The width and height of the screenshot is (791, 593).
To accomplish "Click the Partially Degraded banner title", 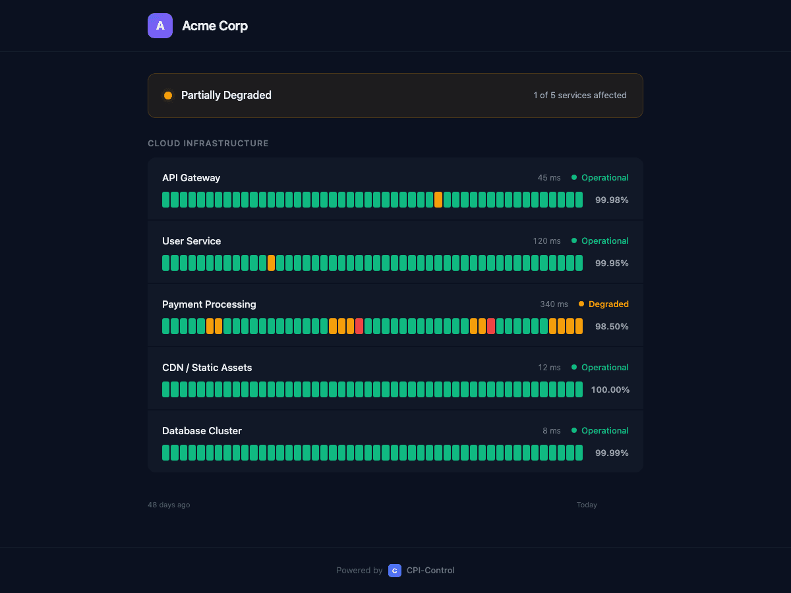I will 226,95.
